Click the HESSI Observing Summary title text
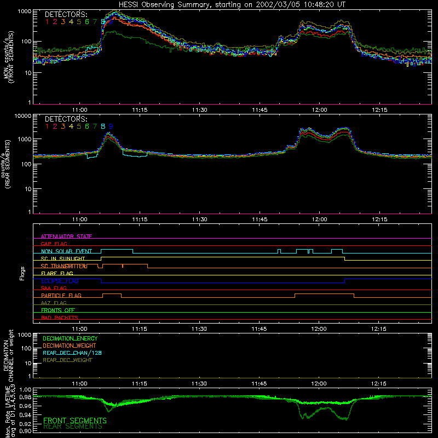 tap(232, 4)
